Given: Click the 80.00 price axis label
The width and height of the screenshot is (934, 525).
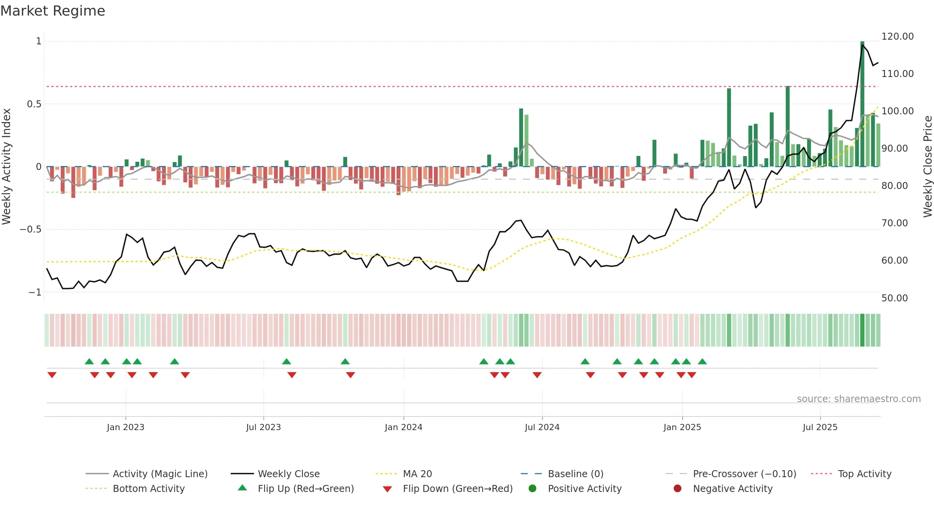Looking at the screenshot, I should pos(895,186).
